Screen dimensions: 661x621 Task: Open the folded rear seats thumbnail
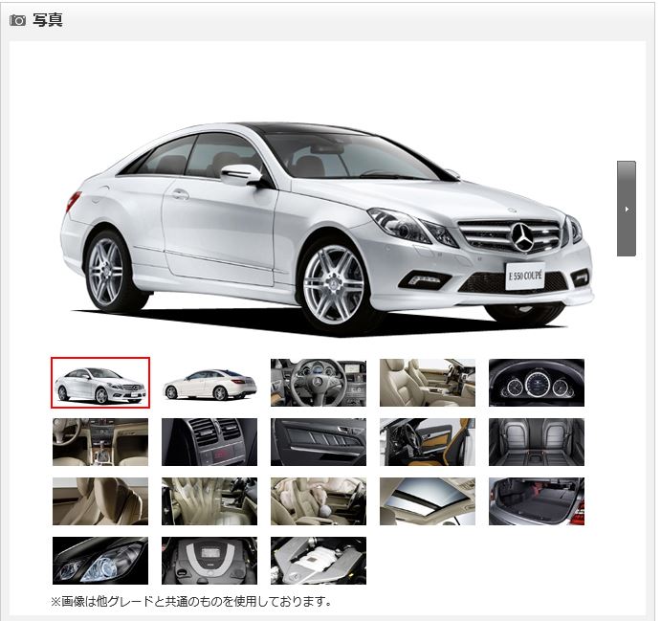click(x=537, y=442)
